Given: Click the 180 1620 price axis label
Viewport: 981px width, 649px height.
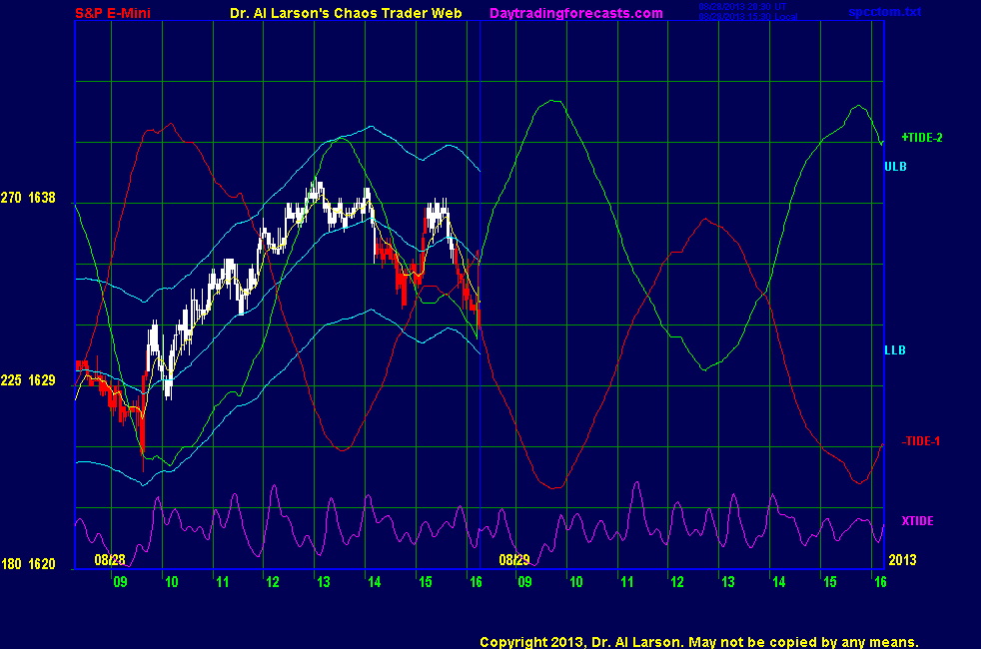Looking at the screenshot, I should coord(28,564).
